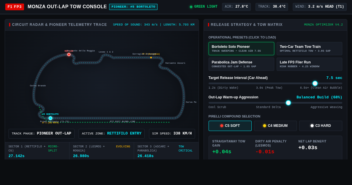The width and height of the screenshot is (352, 185).
Task: Load the Parabolica Jam Defense preset
Action: [x=241, y=64]
